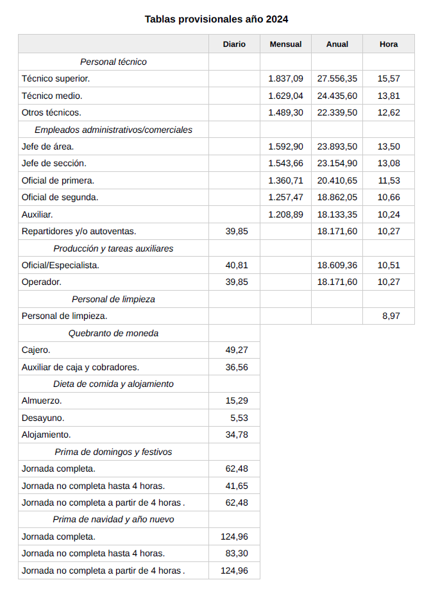Select Jefe de sección hourly value 13,08
Viewport: 431px width, 589px height.
click(389, 163)
